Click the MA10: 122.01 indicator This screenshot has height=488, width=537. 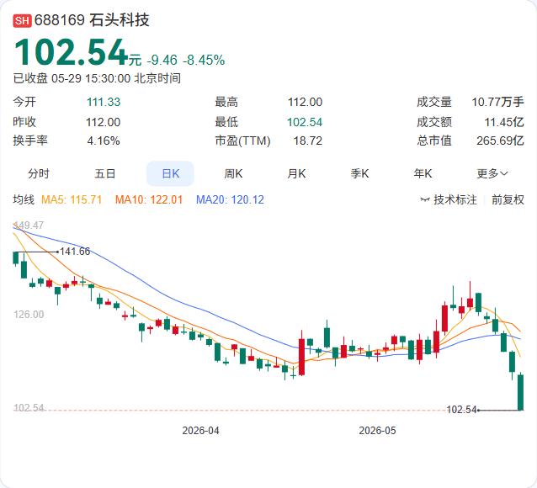[x=149, y=199]
